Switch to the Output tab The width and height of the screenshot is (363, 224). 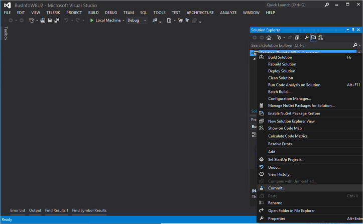click(35, 210)
